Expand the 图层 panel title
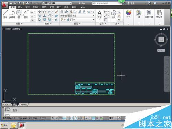This screenshot has height=129, width=172. tap(77, 24)
